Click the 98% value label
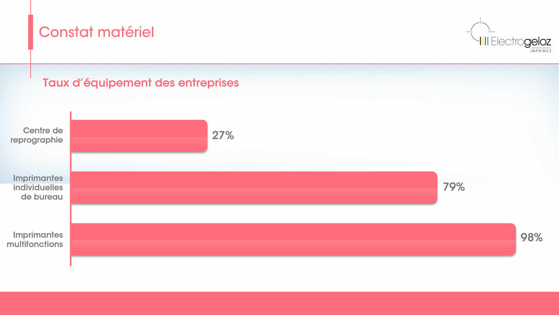This screenshot has width=559, height=315. (531, 238)
